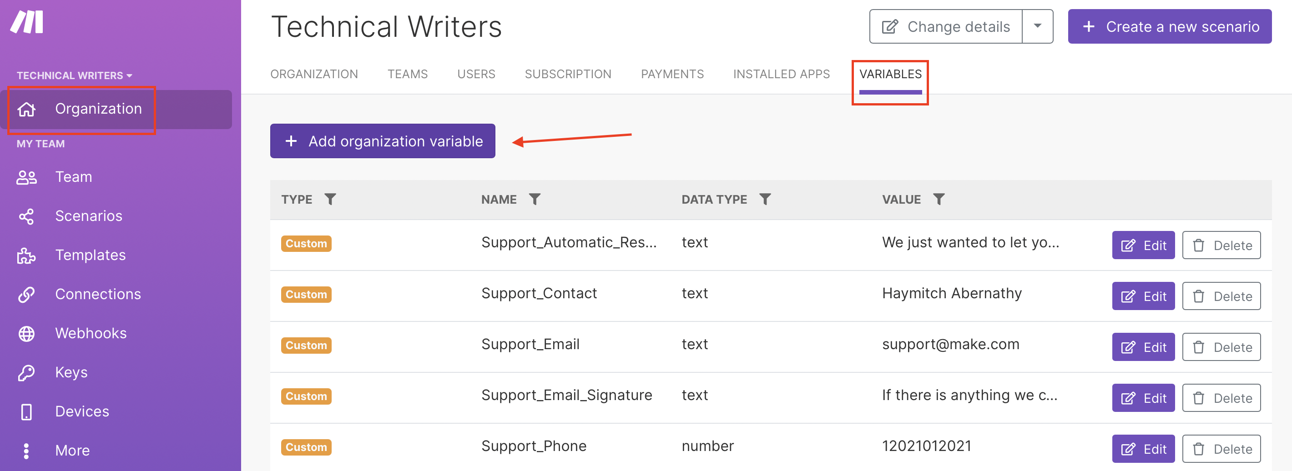Edit the Support_Email variable
The height and width of the screenshot is (471, 1292).
click(1143, 347)
